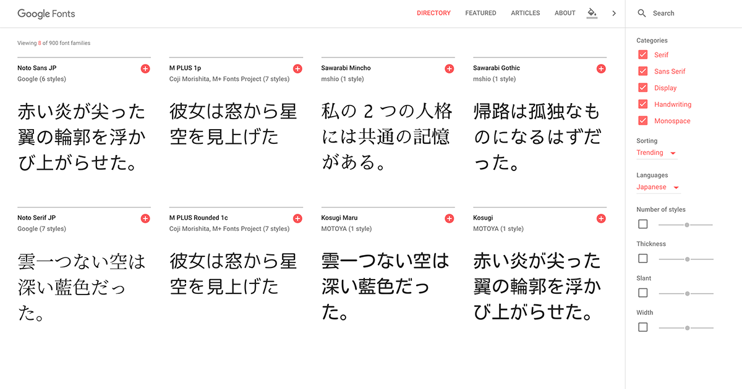Open the About tab
The height and width of the screenshot is (389, 742).
click(x=565, y=13)
